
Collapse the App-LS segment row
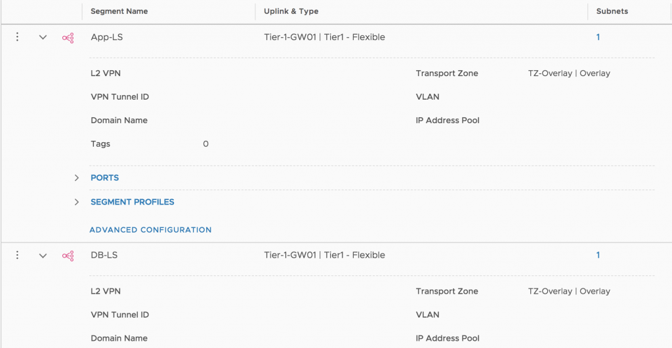[x=43, y=37]
